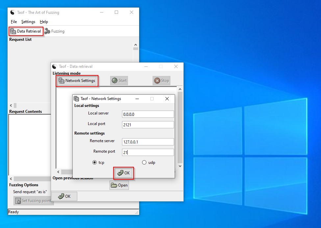321x228 pixels.
Task: Click Set fuzzing points button
Action: pyautogui.click(x=34, y=201)
